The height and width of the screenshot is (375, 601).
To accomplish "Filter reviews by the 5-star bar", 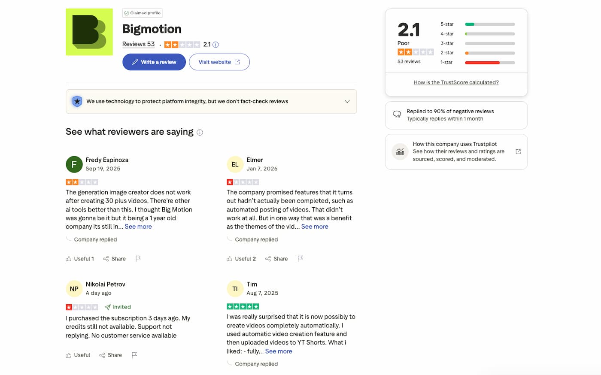I will tap(489, 24).
